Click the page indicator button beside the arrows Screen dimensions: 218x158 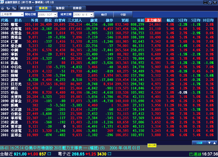tap(199, 143)
